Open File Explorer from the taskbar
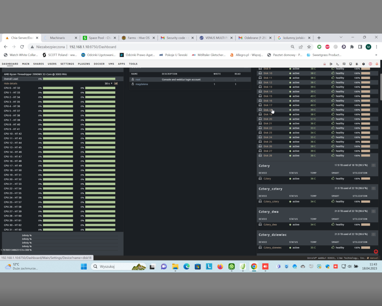This screenshot has height=306, width=382. 175,267
